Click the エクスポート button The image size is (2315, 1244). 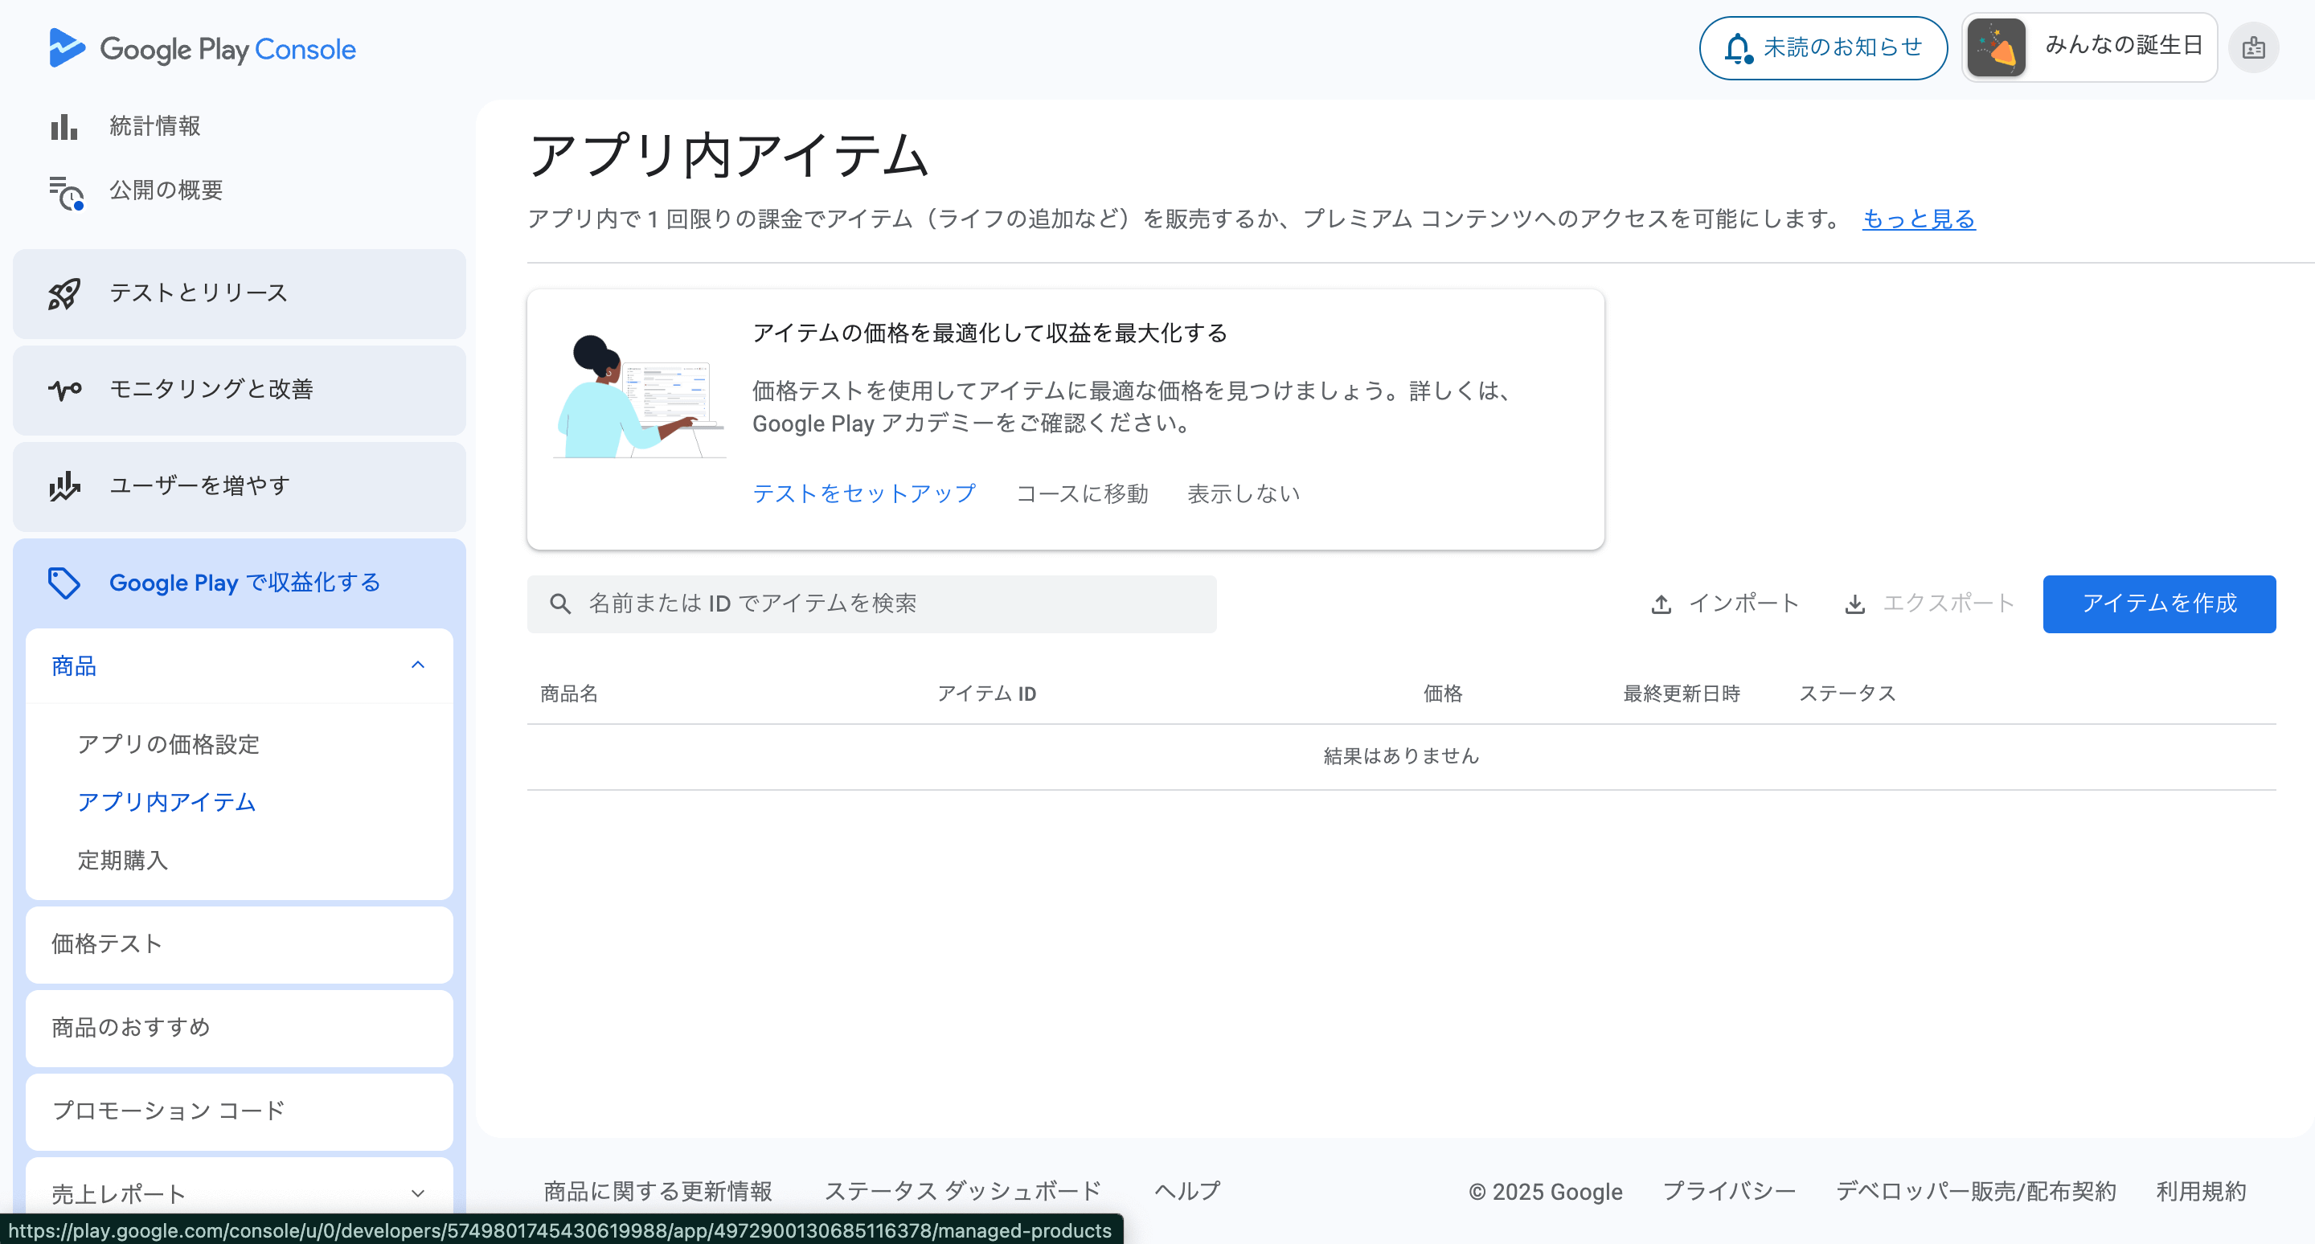[x=1928, y=604]
